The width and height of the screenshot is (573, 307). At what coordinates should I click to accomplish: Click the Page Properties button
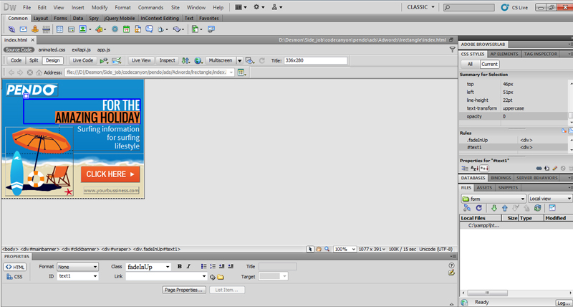tap(184, 290)
